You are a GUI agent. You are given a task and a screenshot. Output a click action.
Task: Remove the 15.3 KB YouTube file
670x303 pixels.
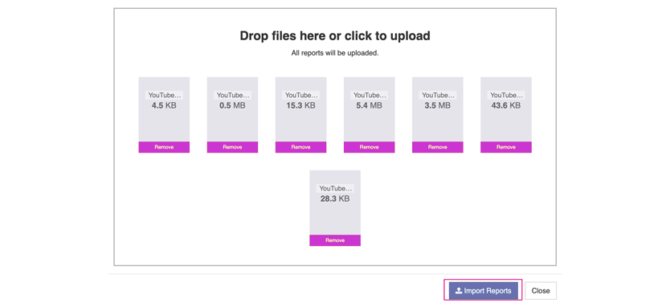click(x=300, y=147)
